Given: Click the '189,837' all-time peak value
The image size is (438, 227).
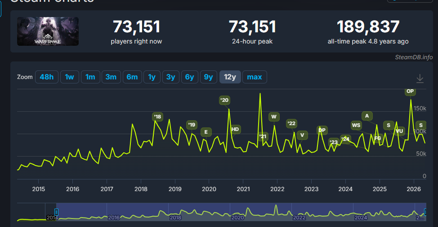Looking at the screenshot, I should click(x=368, y=27).
